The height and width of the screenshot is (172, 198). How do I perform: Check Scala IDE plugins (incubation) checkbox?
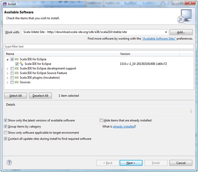12,78
